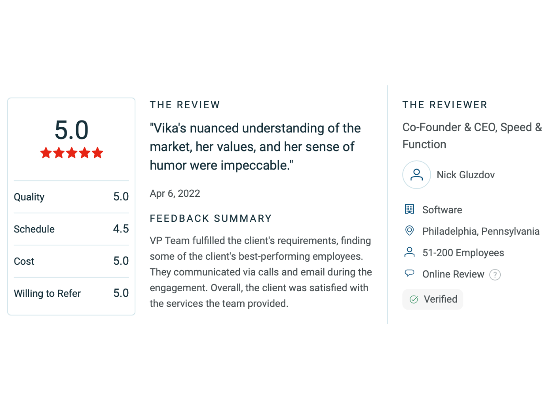
Task: Click the Online Review speech bubble icon
Action: 409,273
